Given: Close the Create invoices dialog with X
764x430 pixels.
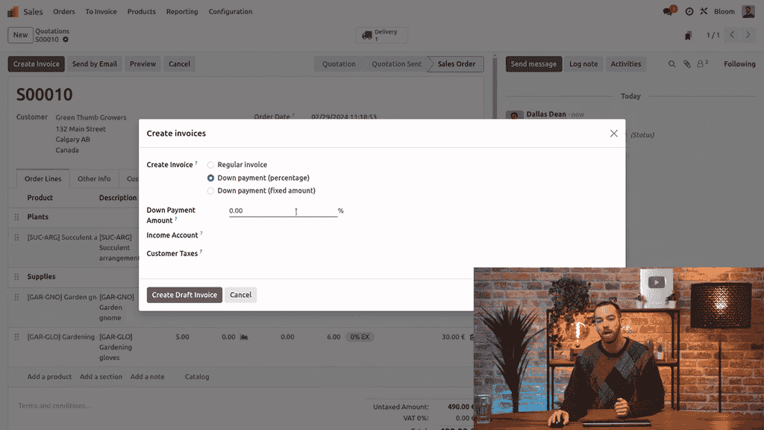Looking at the screenshot, I should pos(613,134).
